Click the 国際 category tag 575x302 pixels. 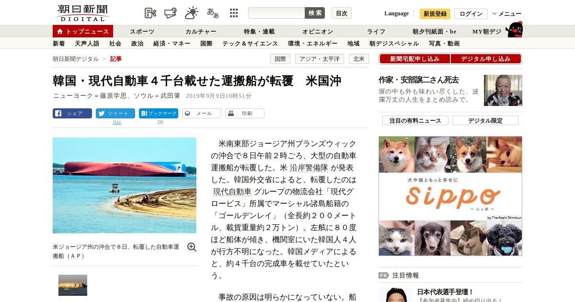280,59
